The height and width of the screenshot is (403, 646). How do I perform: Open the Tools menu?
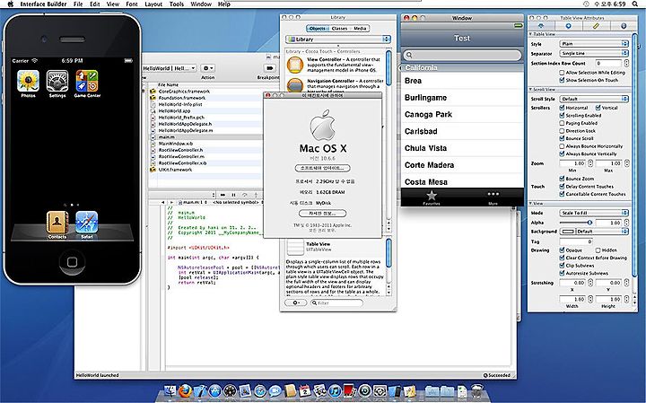(177, 4)
